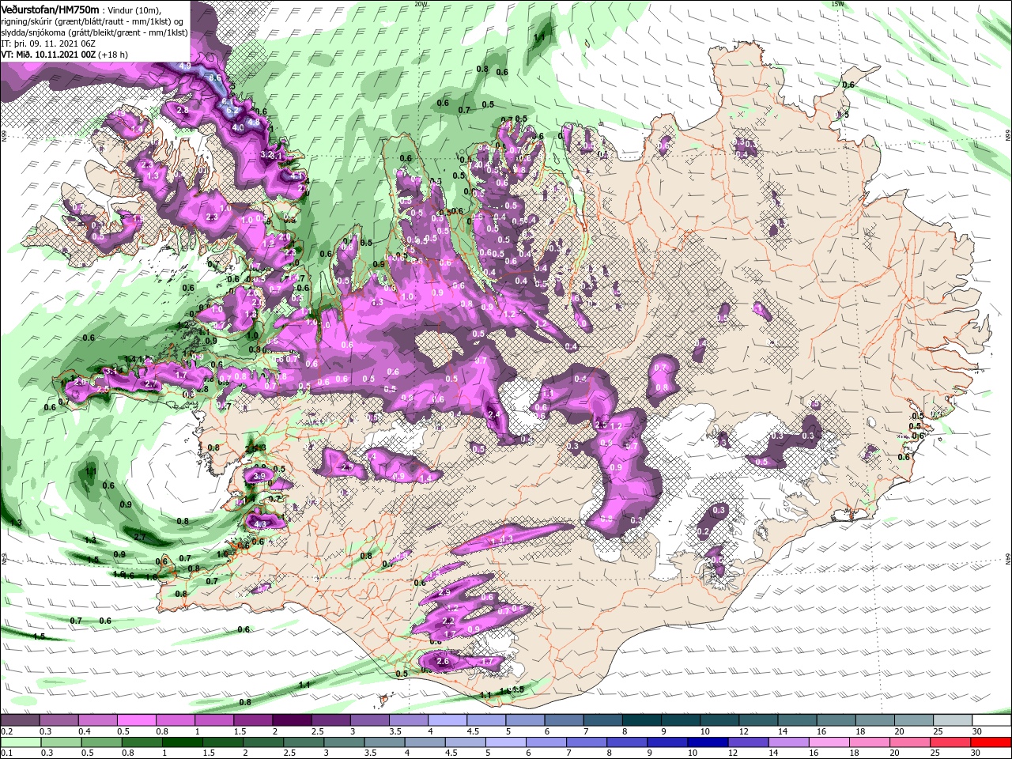
Task: Select the palest green 0.1 rain-scale swatch
Action: [x=21, y=742]
